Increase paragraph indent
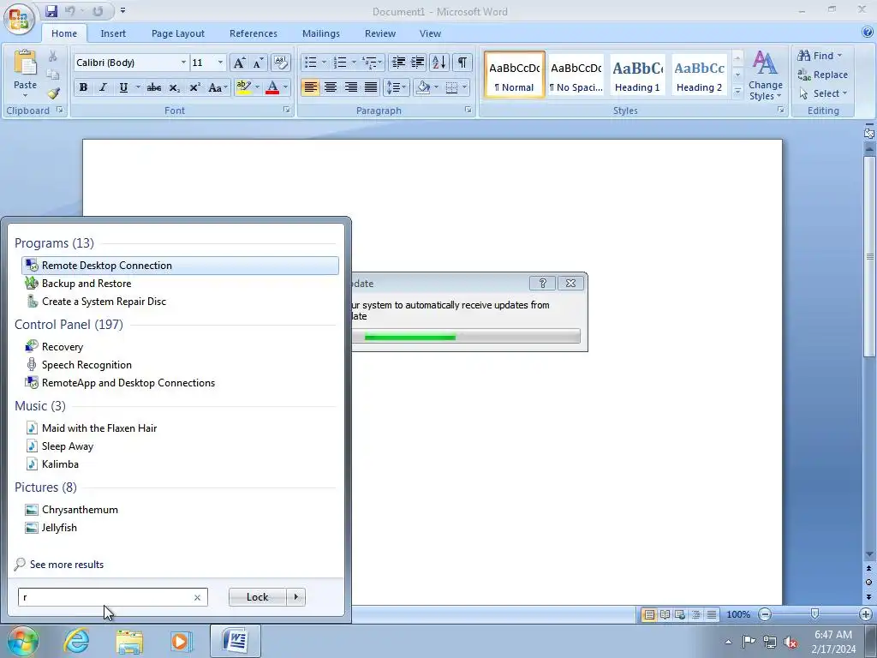877x658 pixels. [418, 63]
